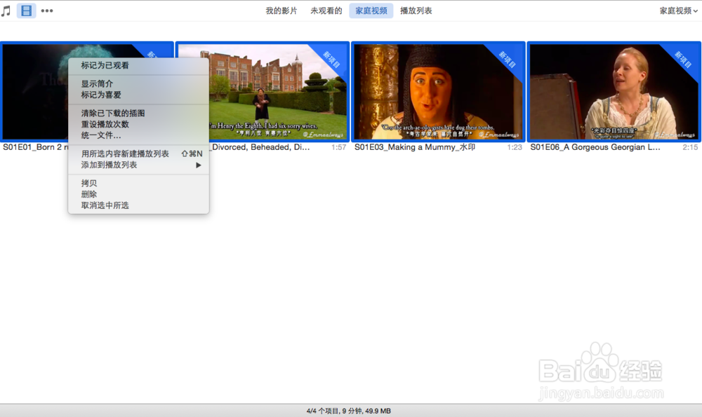
Task: Select the 家庭视频 tab
Action: pos(371,11)
